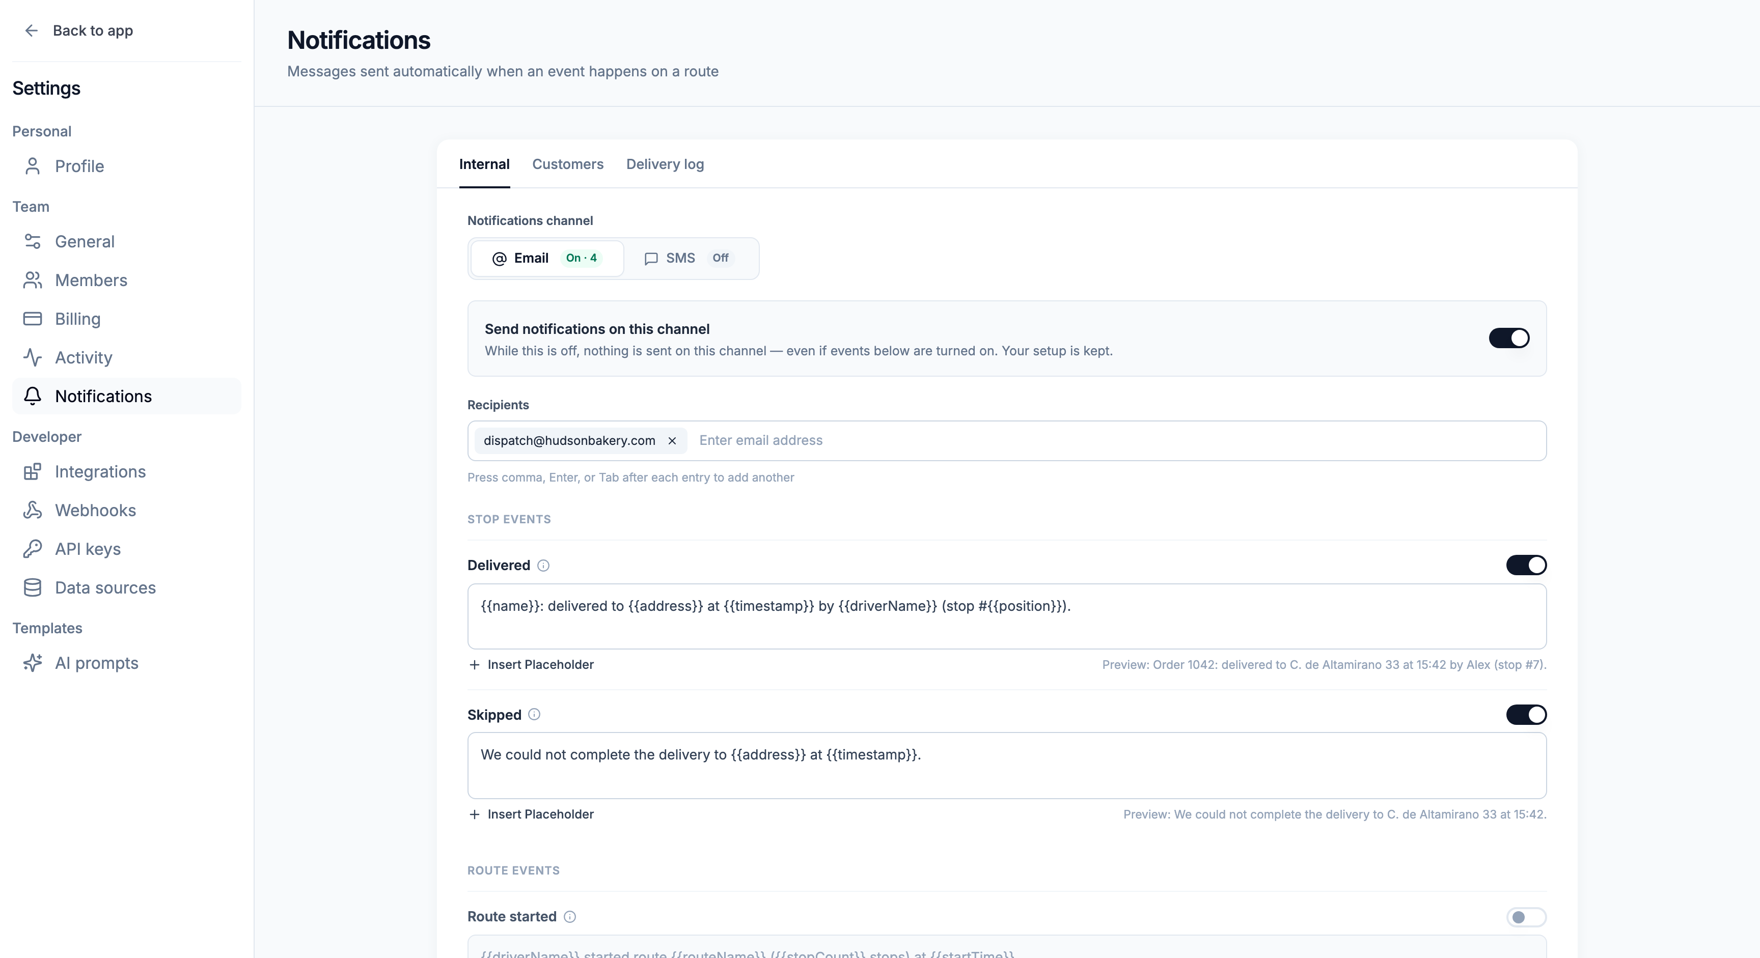Click plus icon under Skipped template

pos(474,814)
